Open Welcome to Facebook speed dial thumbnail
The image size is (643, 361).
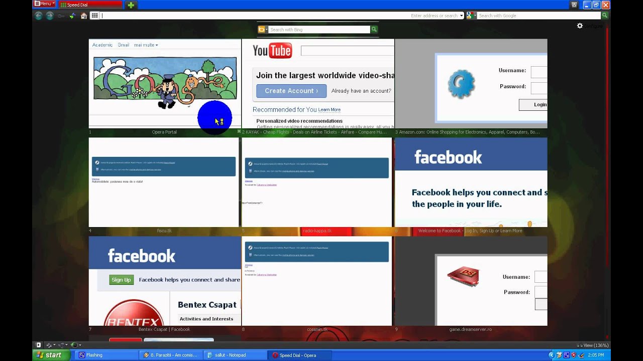pyautogui.click(x=471, y=183)
